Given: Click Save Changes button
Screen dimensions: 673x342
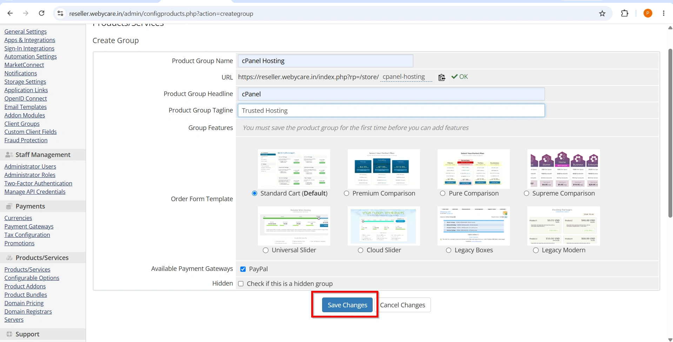Looking at the screenshot, I should pos(347,305).
